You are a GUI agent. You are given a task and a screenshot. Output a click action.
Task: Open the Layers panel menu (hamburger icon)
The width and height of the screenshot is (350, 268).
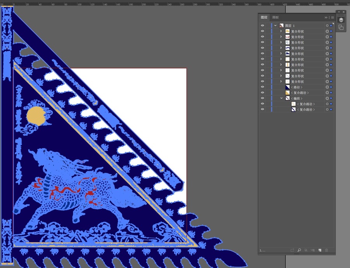click(x=332, y=18)
